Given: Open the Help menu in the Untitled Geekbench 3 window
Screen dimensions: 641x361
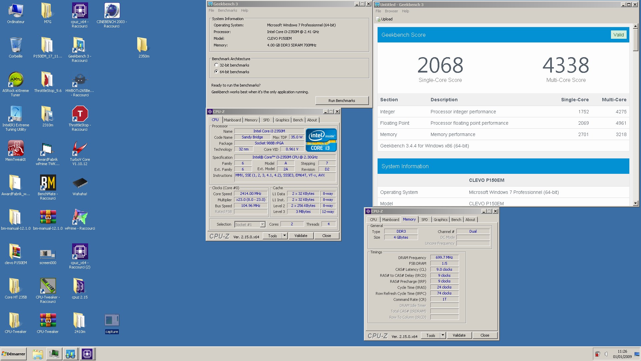Looking at the screenshot, I should (x=405, y=11).
